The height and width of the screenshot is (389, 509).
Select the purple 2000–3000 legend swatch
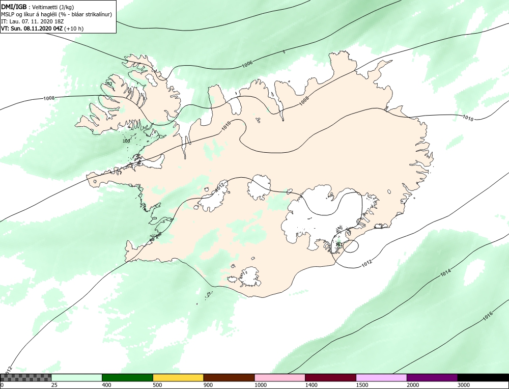click(x=432, y=377)
